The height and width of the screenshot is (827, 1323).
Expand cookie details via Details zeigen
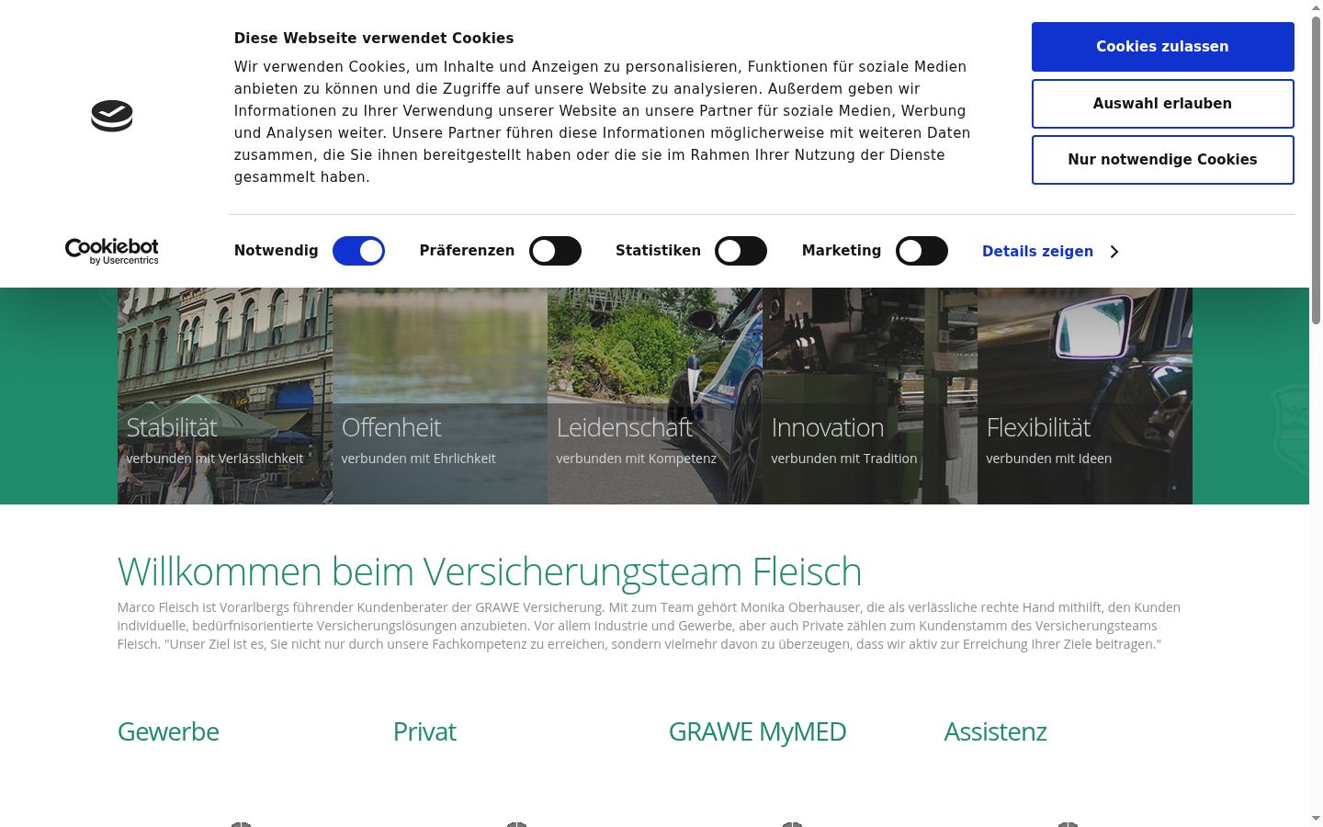point(1050,252)
